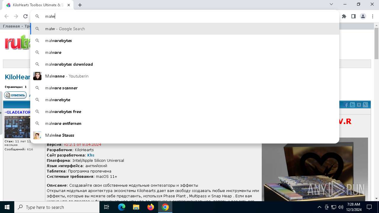Click the Windows taskbar search box
The height and width of the screenshot is (213, 379).
click(57, 207)
